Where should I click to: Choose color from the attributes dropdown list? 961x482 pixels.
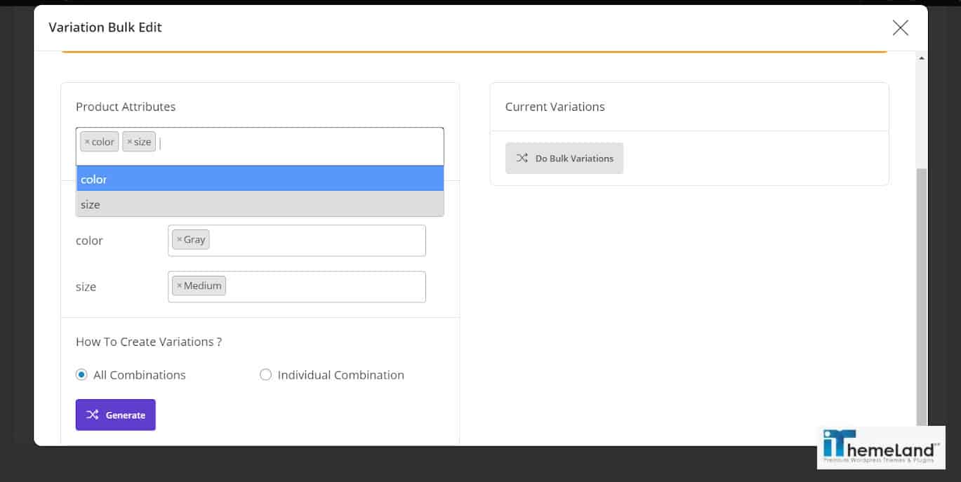tap(260, 179)
